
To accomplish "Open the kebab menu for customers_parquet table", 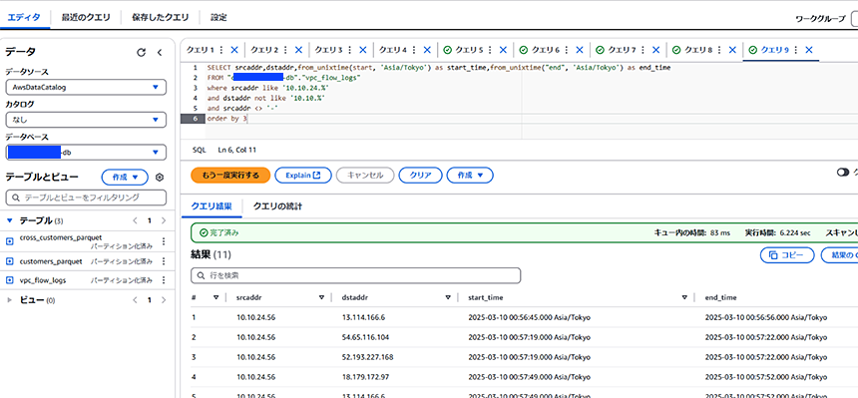I will 163,261.
